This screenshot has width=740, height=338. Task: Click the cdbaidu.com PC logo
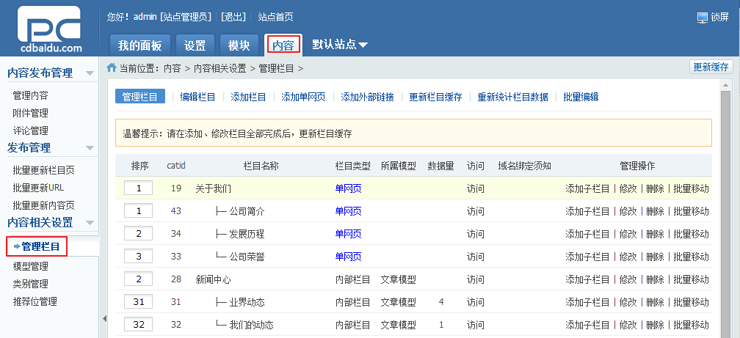[x=50, y=30]
